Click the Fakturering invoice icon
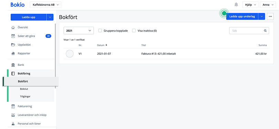The height and width of the screenshot is (129, 279). click(13, 106)
